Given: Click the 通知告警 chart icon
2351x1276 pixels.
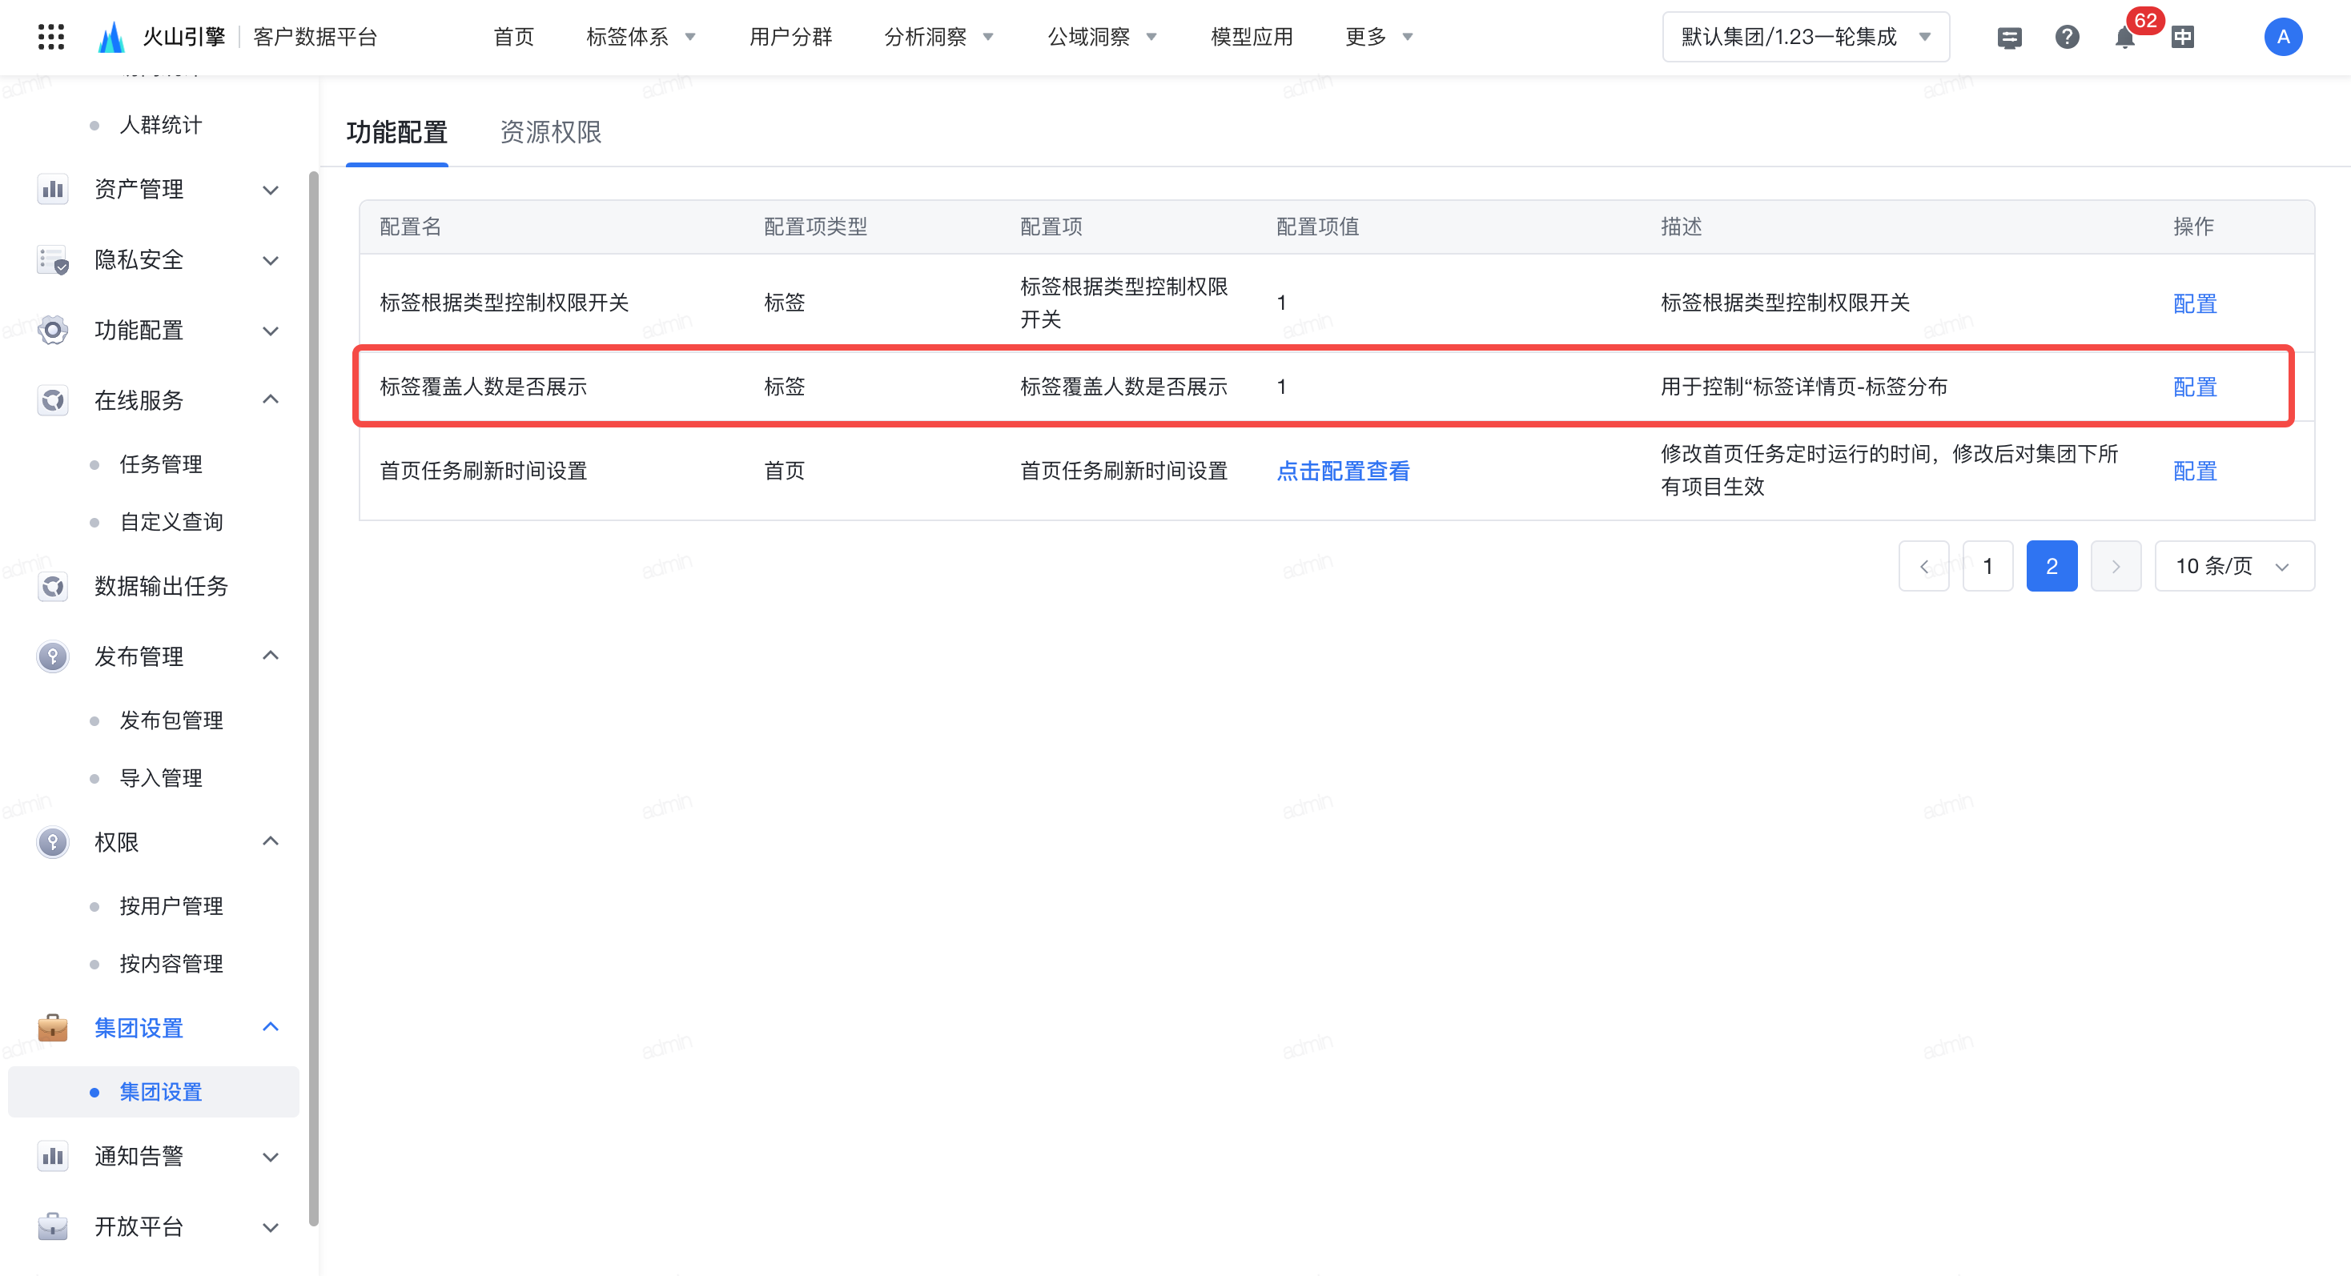Looking at the screenshot, I should (53, 1156).
